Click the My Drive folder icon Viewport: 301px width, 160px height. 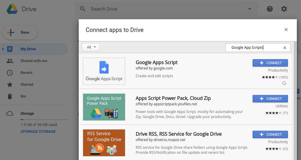pyautogui.click(x=10, y=49)
